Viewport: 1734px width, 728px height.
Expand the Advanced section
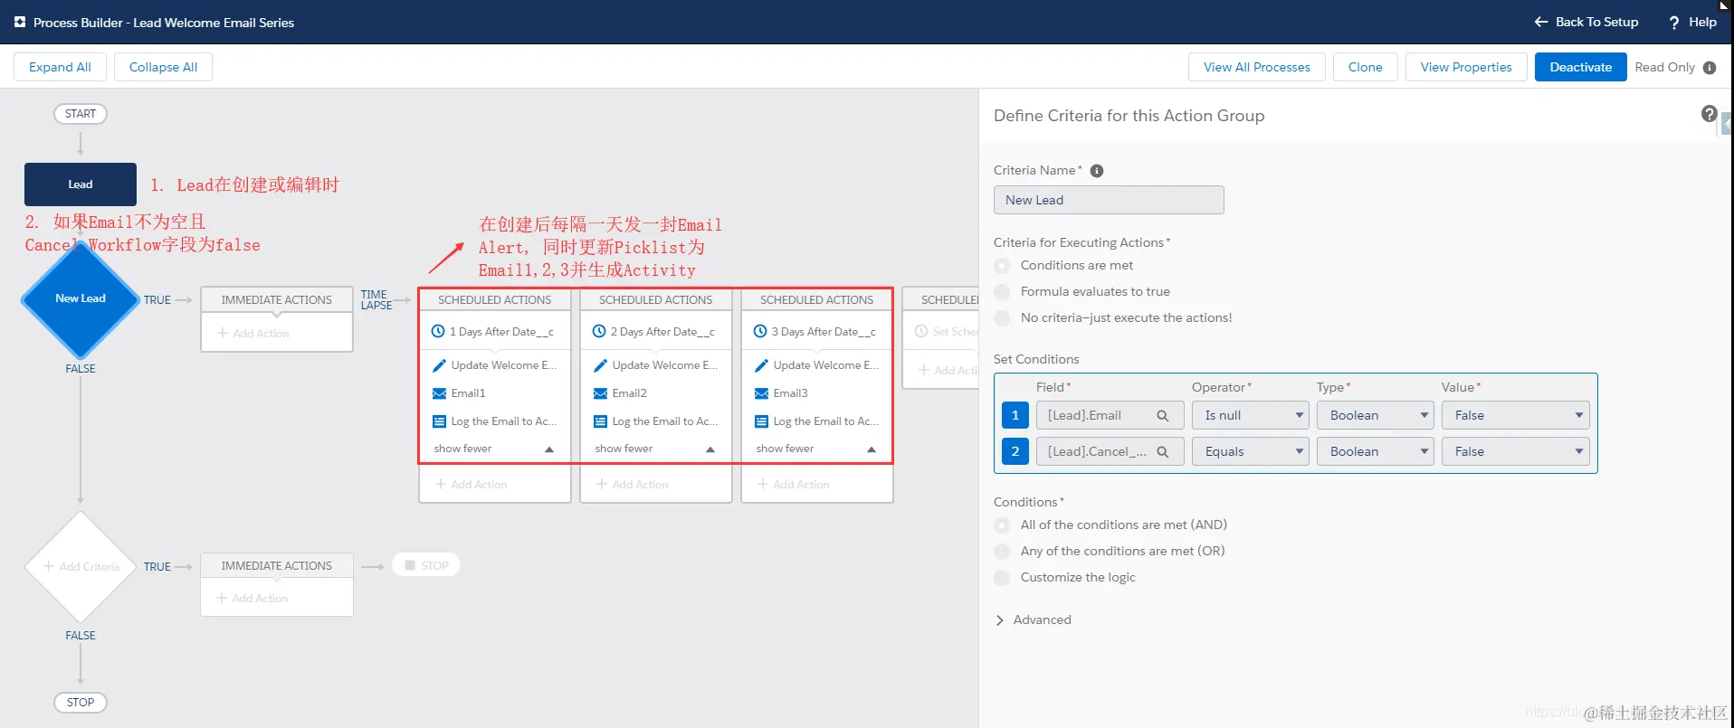tap(1034, 620)
